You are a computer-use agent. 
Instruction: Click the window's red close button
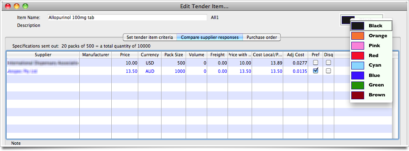(8, 6)
